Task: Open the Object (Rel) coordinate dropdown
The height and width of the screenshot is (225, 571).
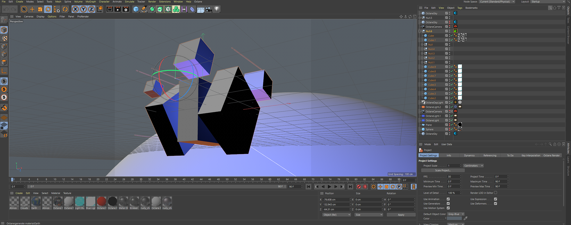Action: tap(337, 215)
